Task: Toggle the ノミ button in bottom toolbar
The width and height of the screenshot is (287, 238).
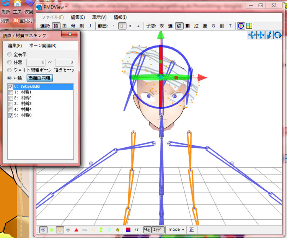Action: (x=137, y=230)
